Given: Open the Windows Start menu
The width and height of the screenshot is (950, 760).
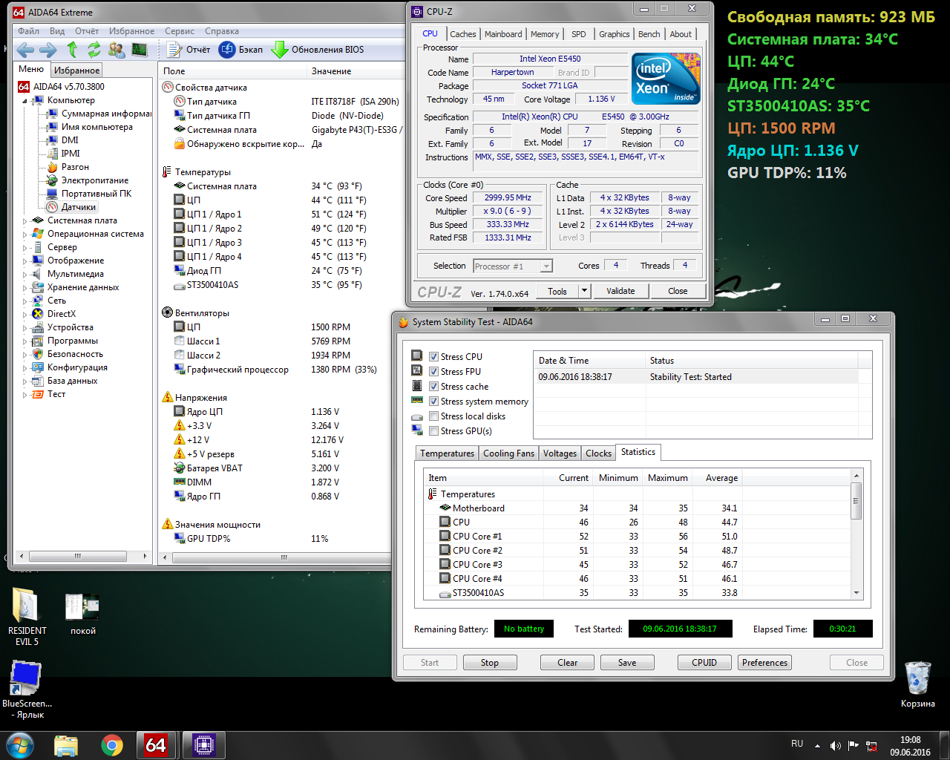Looking at the screenshot, I should 19,744.
